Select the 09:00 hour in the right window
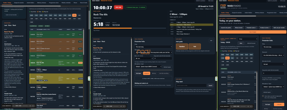Image resolution: width=287 pixels, height=110 pixels. (227, 58)
